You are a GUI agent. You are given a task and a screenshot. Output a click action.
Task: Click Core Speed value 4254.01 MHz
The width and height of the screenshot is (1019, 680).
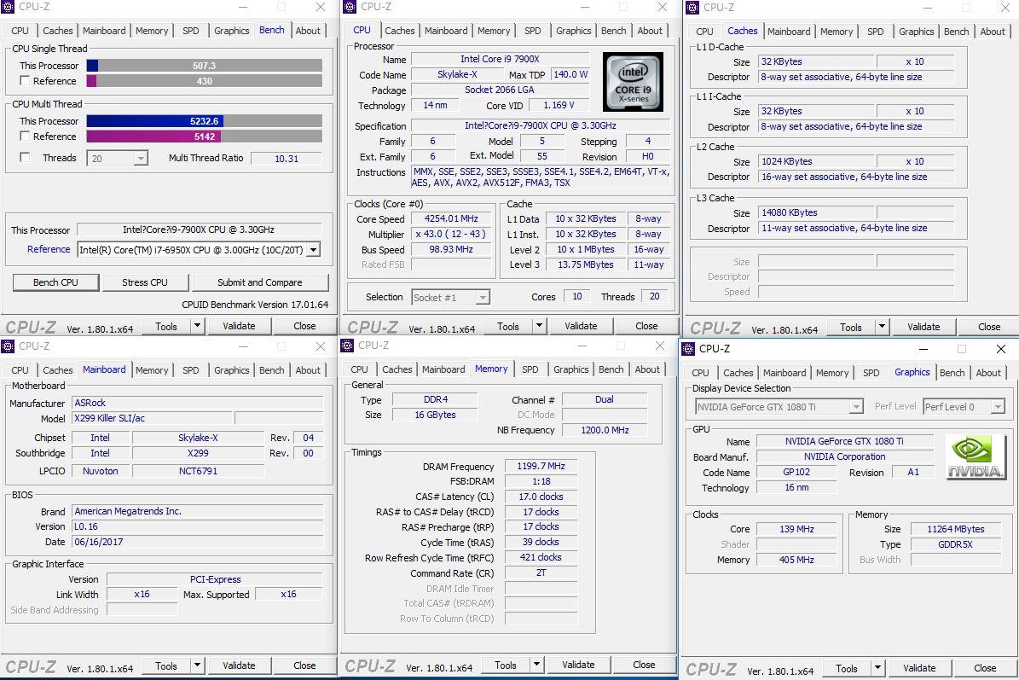(x=452, y=219)
